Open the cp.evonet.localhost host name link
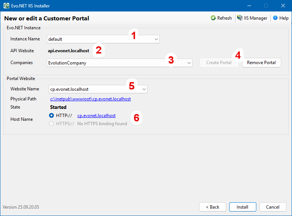 96,116
